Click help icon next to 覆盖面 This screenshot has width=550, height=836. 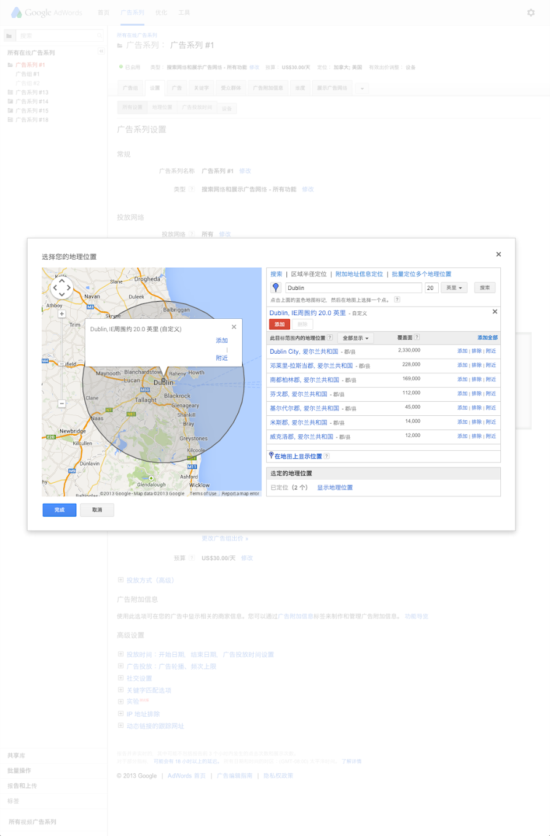[x=417, y=337]
